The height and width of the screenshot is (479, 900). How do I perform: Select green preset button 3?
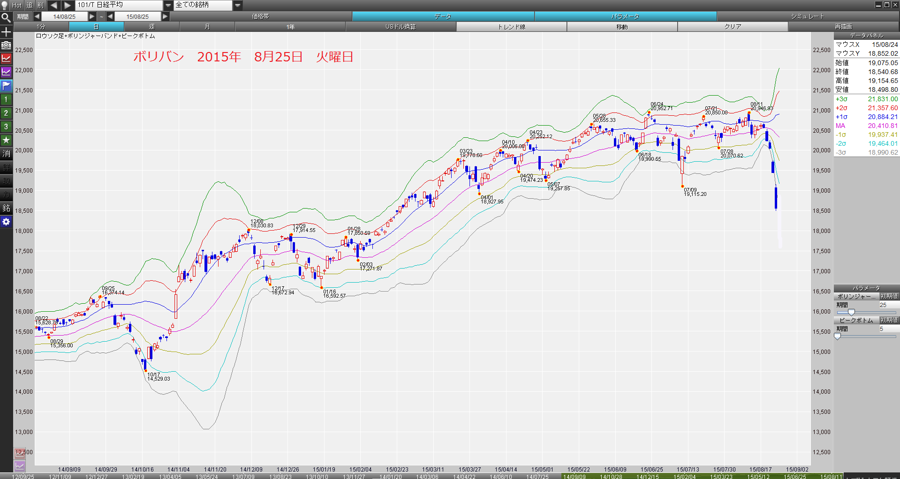(x=6, y=127)
